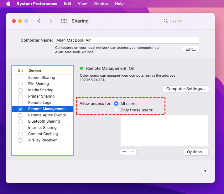Click the Computer Settings button
Viewport: 224px width, 194px height.
[185, 89]
